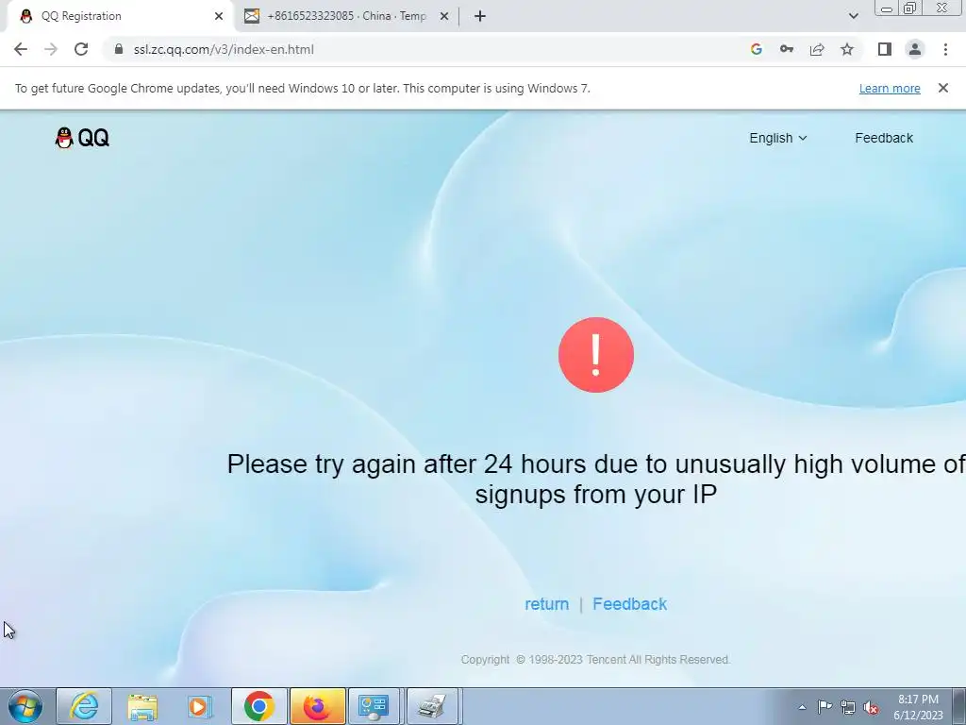Share this page icon

click(817, 49)
